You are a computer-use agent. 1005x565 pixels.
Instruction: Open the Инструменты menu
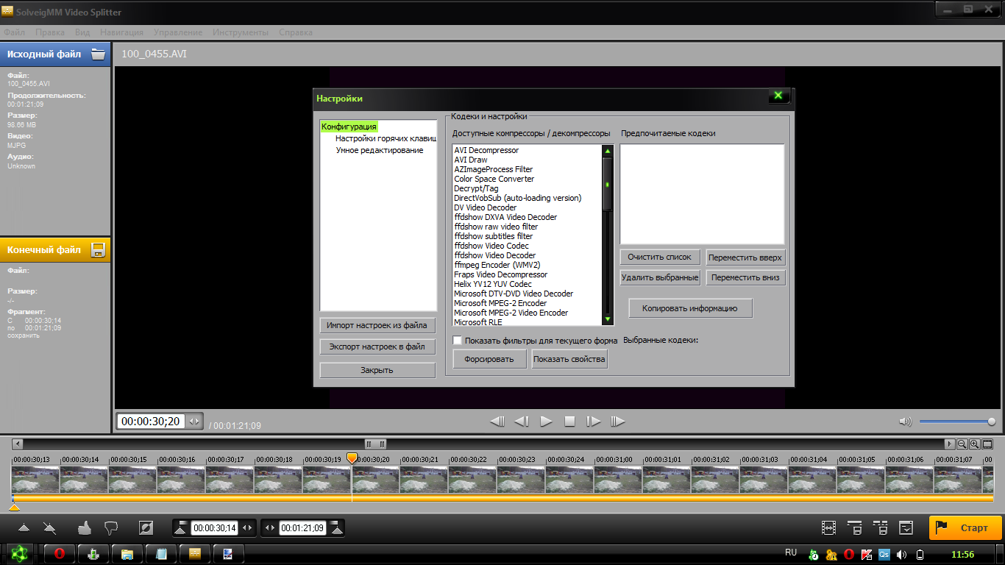coord(241,32)
